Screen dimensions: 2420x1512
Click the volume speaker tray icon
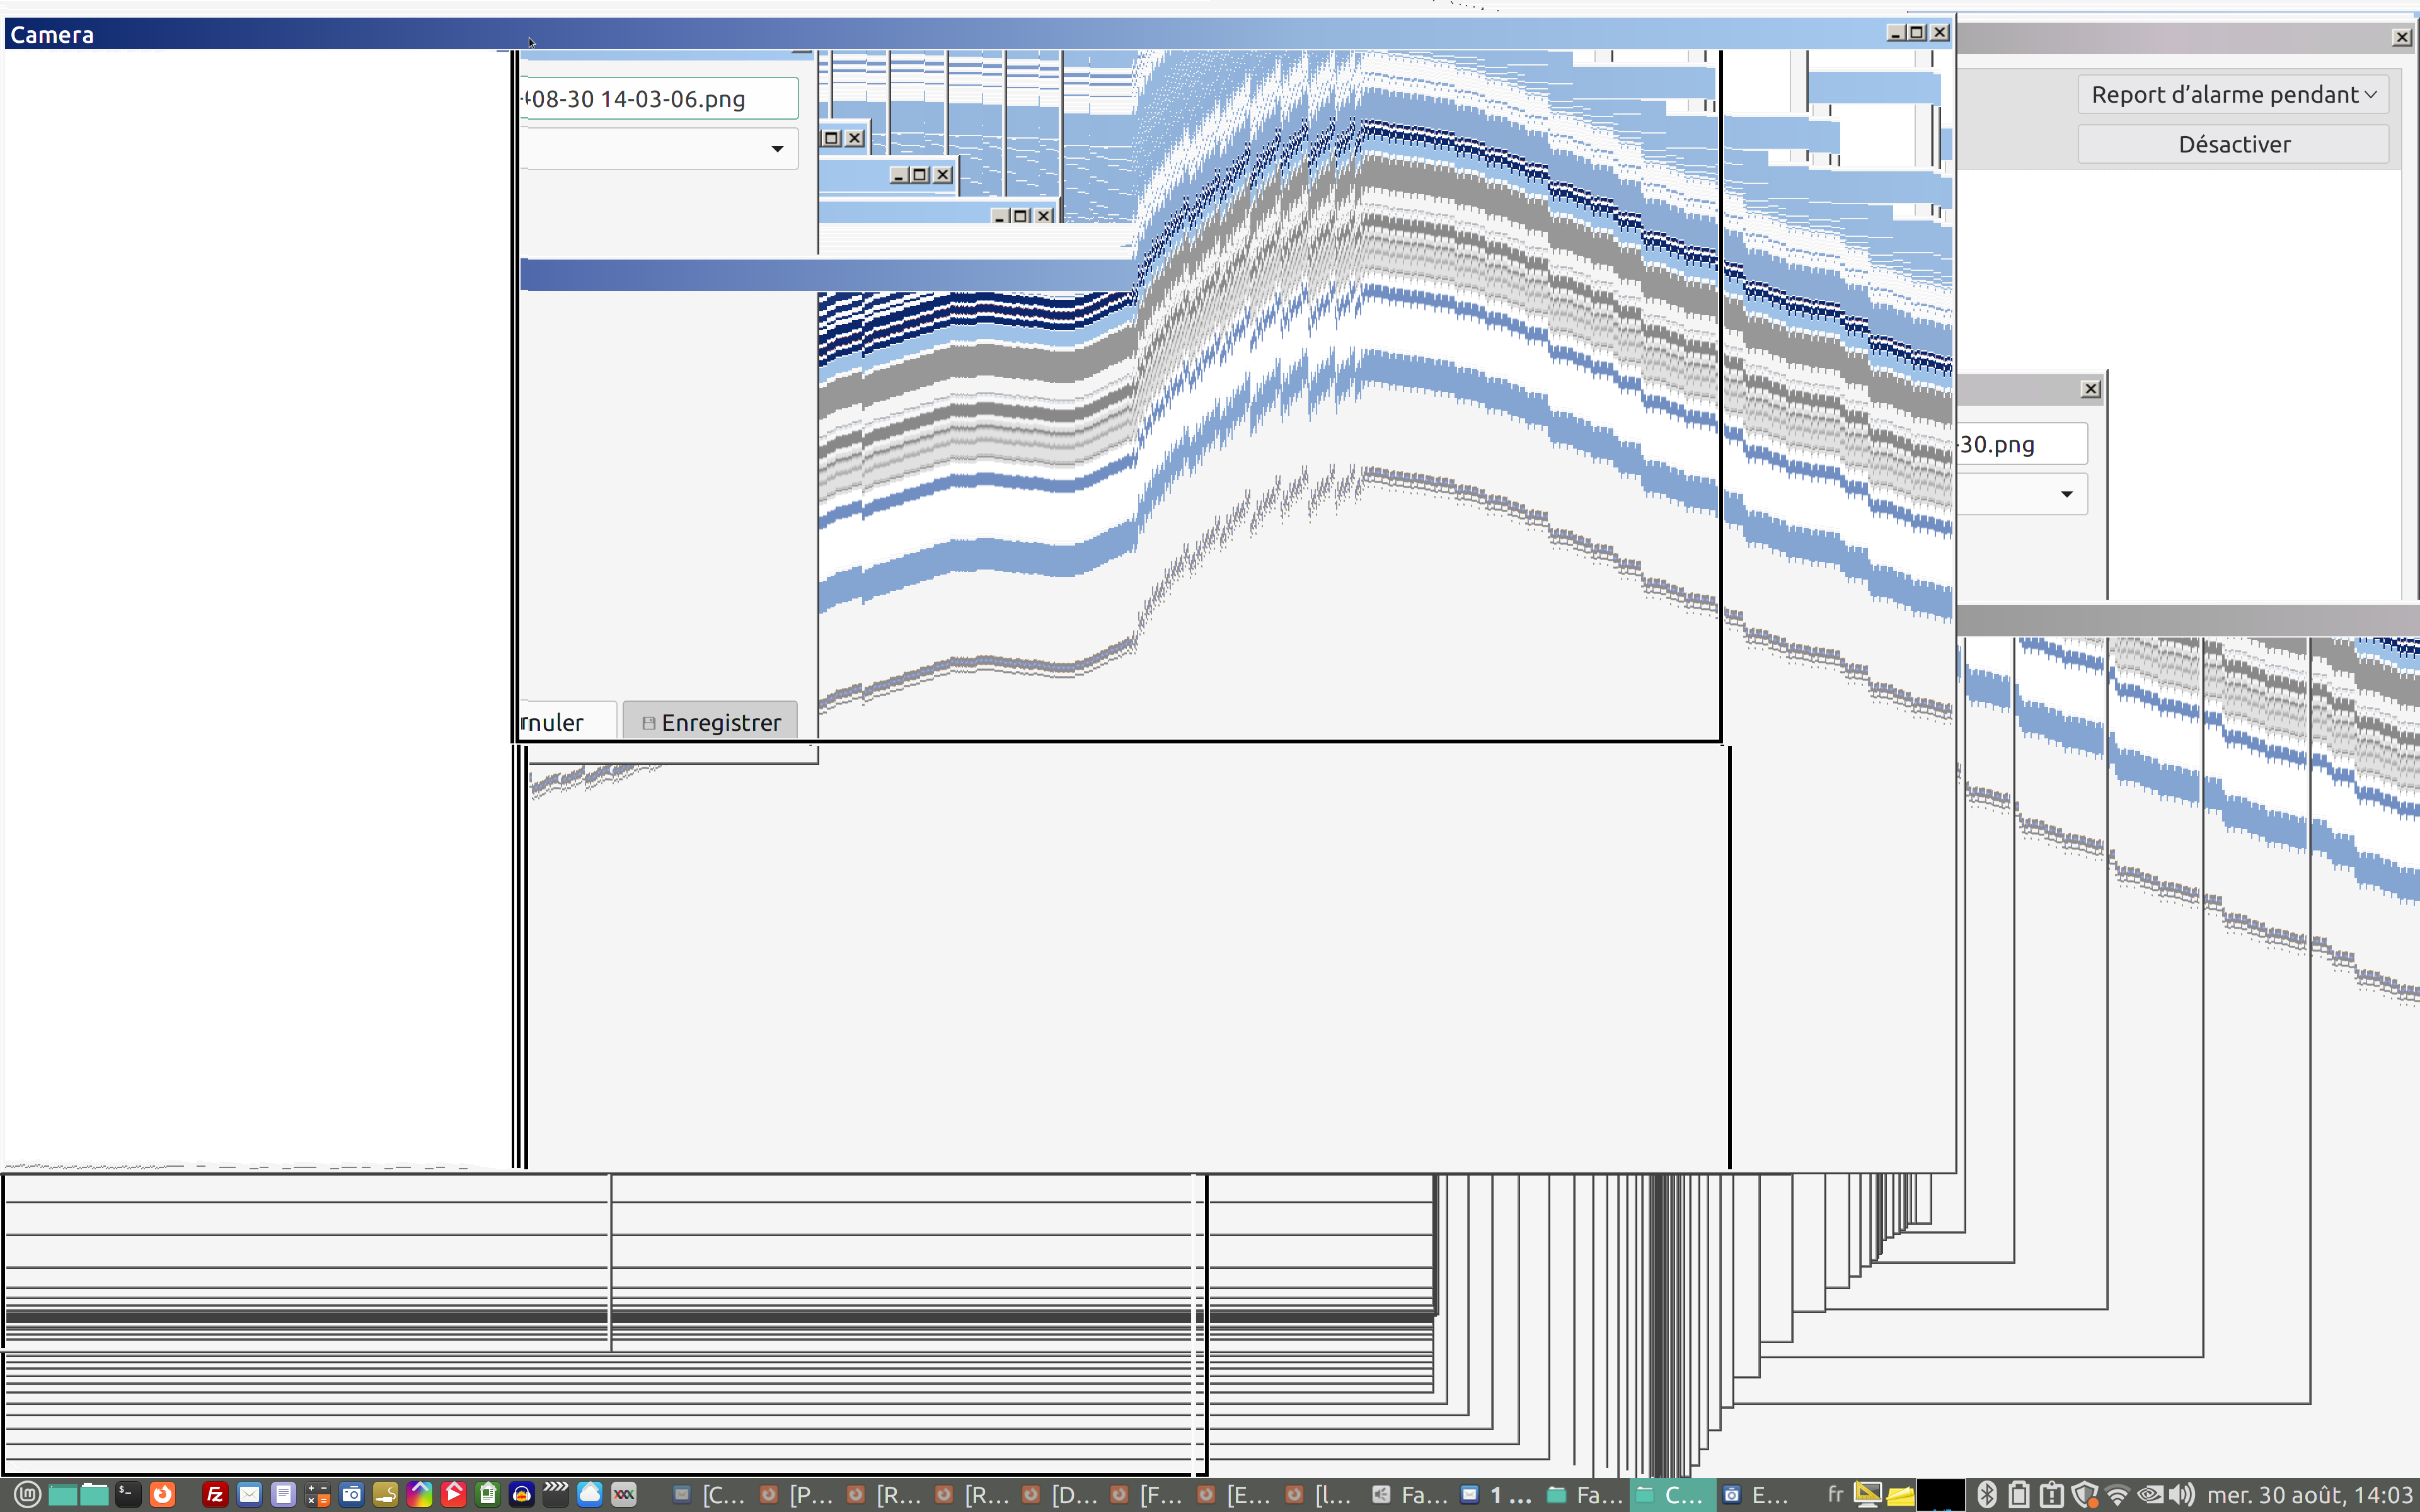click(x=2182, y=1494)
